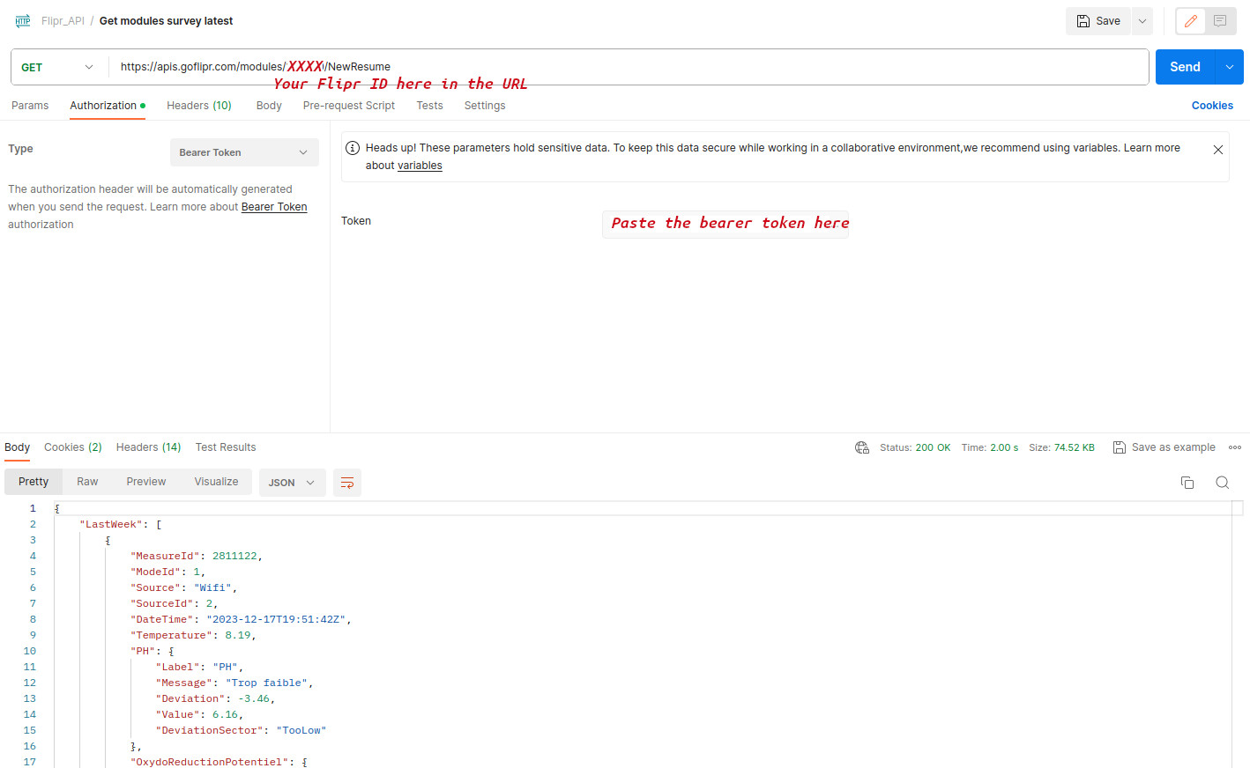
Task: Open the response Cookies (2) tab
Action: click(x=73, y=447)
